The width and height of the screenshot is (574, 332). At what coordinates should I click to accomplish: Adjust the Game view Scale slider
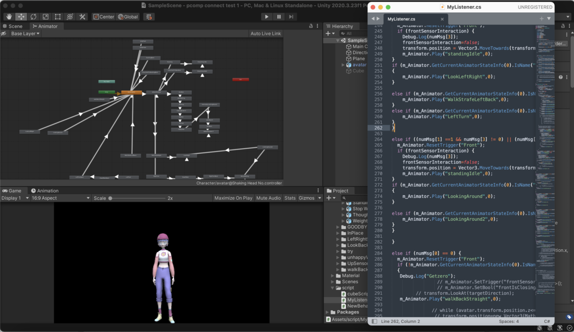tap(110, 198)
